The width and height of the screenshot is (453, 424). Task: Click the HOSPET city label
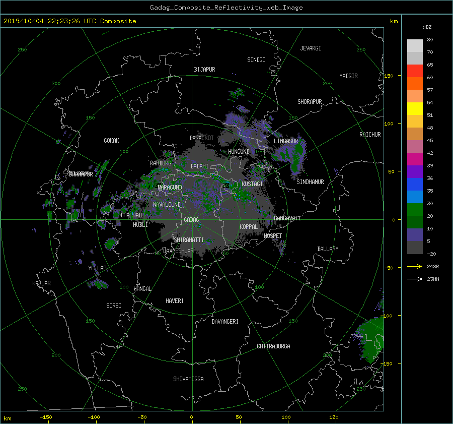coord(273,236)
